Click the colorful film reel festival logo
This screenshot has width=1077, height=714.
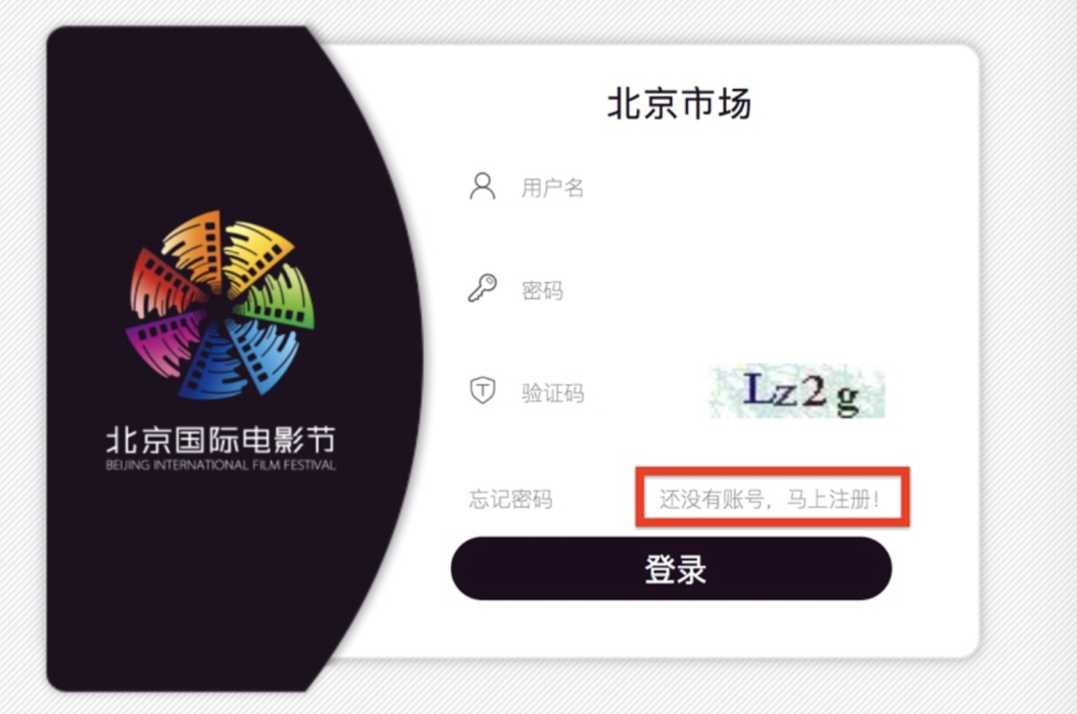coord(219,305)
